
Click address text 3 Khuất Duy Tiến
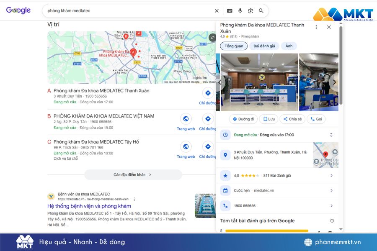(x=270, y=155)
